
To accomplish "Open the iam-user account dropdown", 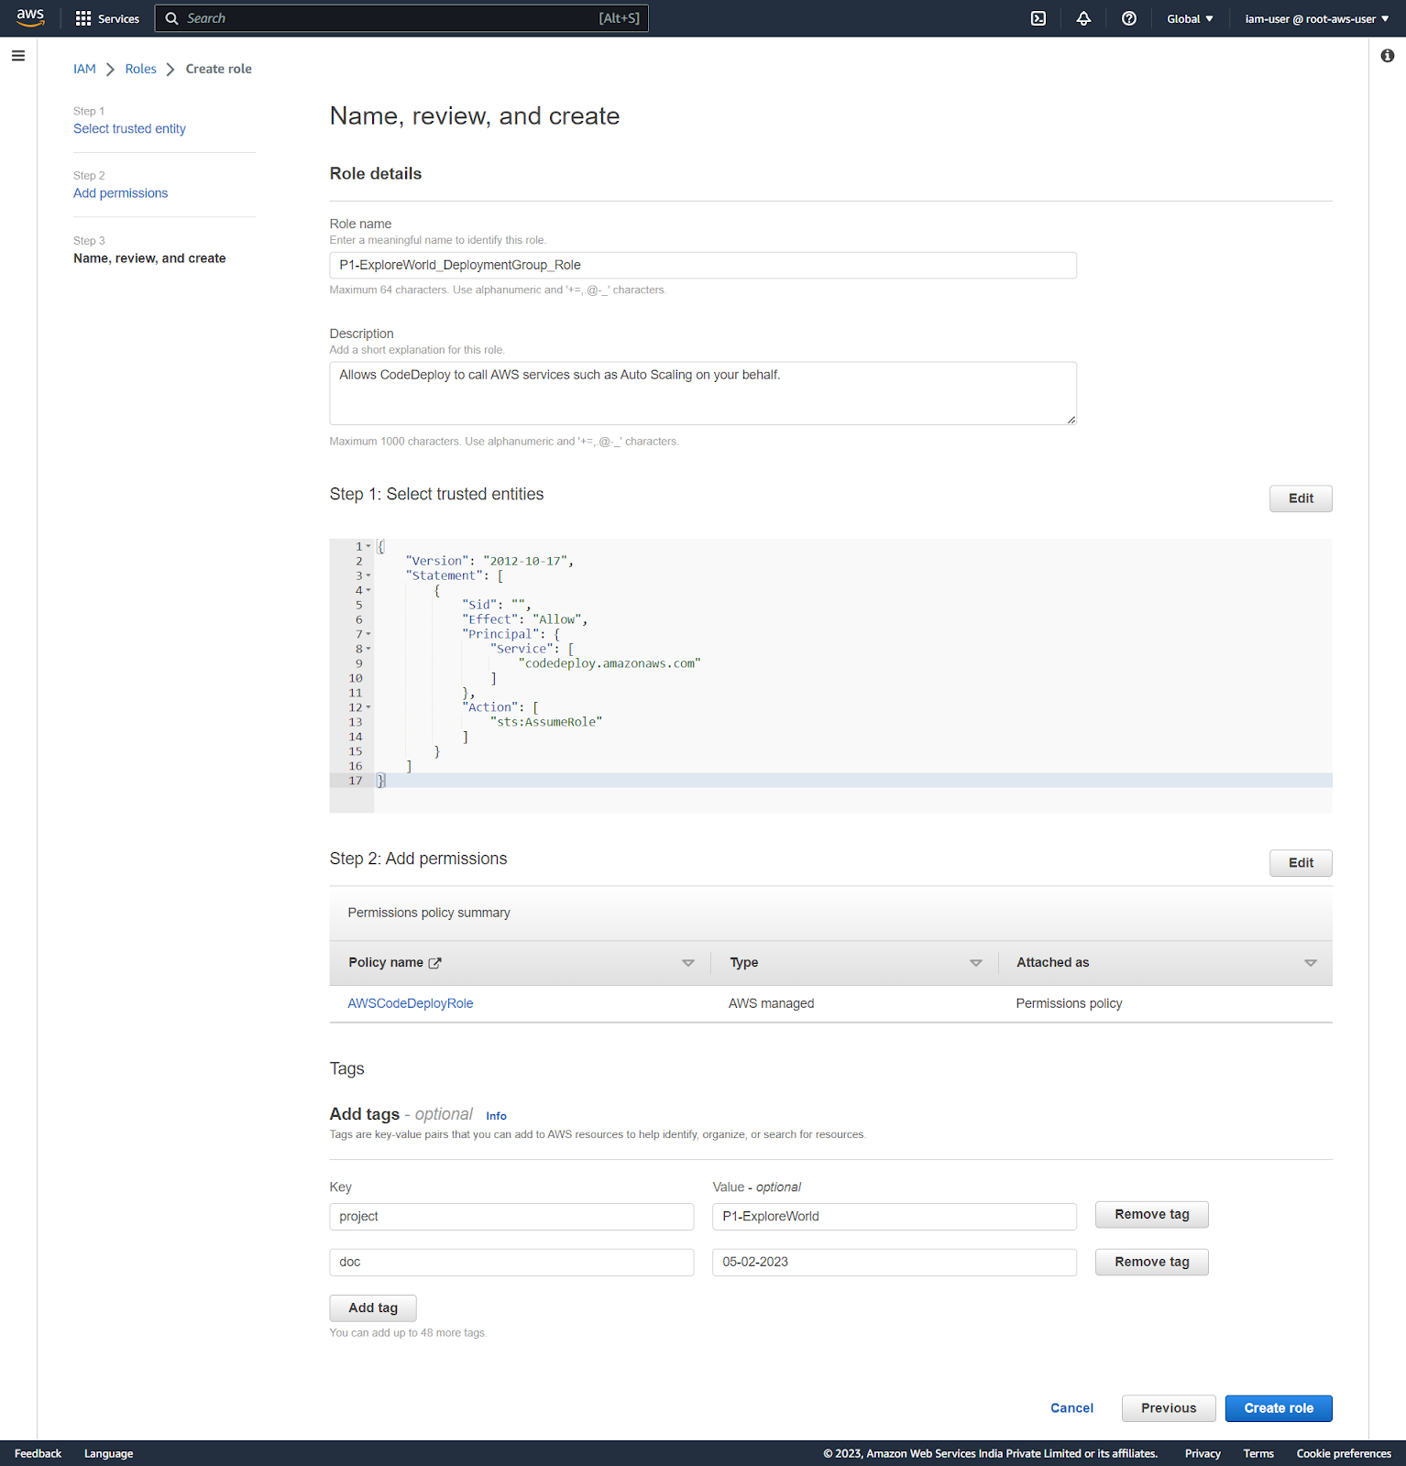I will pos(1316,18).
